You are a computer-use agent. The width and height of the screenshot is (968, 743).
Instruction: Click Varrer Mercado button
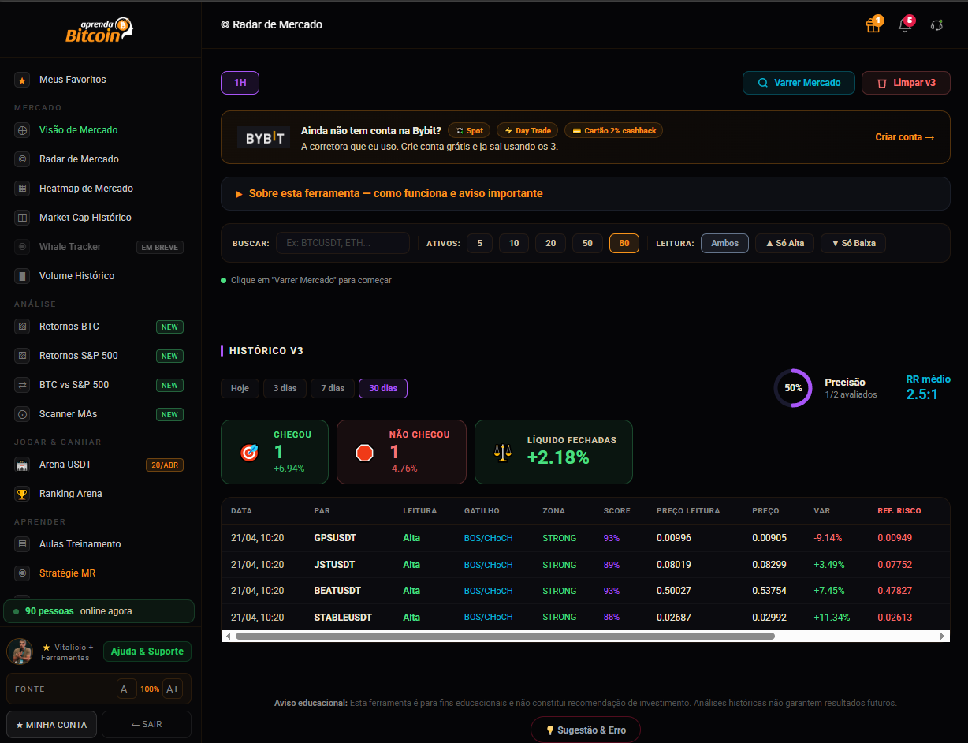pyautogui.click(x=799, y=83)
